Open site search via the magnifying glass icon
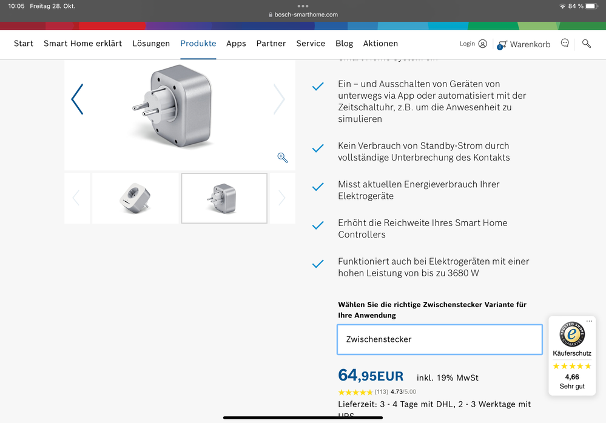The height and width of the screenshot is (423, 606). click(586, 44)
